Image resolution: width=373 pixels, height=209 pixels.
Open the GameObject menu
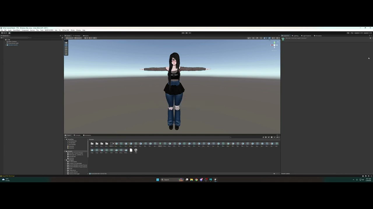pyautogui.click(x=17, y=30)
